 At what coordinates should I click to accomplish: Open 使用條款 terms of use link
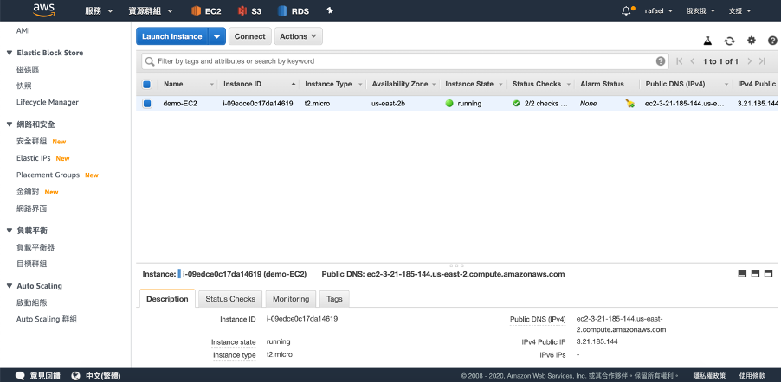[x=752, y=376]
